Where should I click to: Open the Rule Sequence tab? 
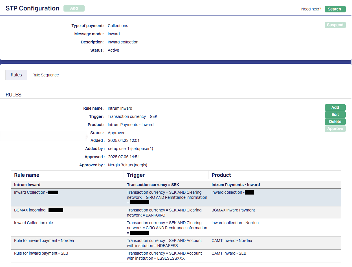click(x=46, y=75)
